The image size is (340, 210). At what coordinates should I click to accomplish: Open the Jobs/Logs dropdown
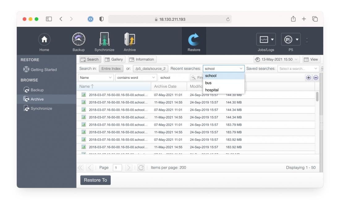pyautogui.click(x=266, y=39)
